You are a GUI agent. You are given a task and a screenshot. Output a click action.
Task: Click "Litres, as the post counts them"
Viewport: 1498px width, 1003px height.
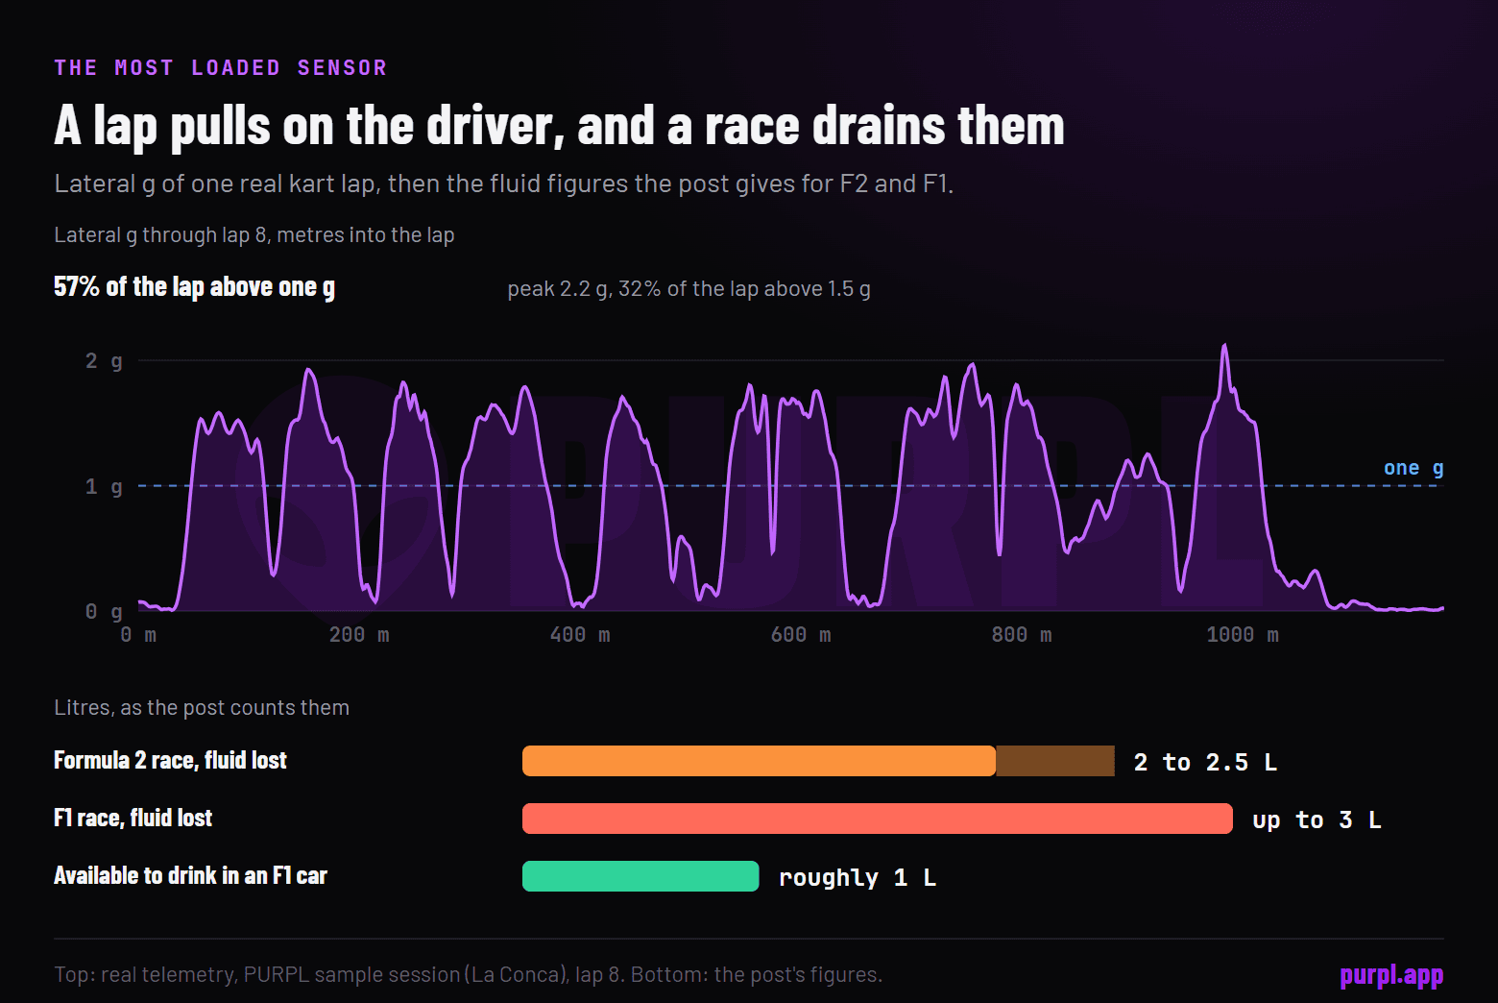coord(202,708)
